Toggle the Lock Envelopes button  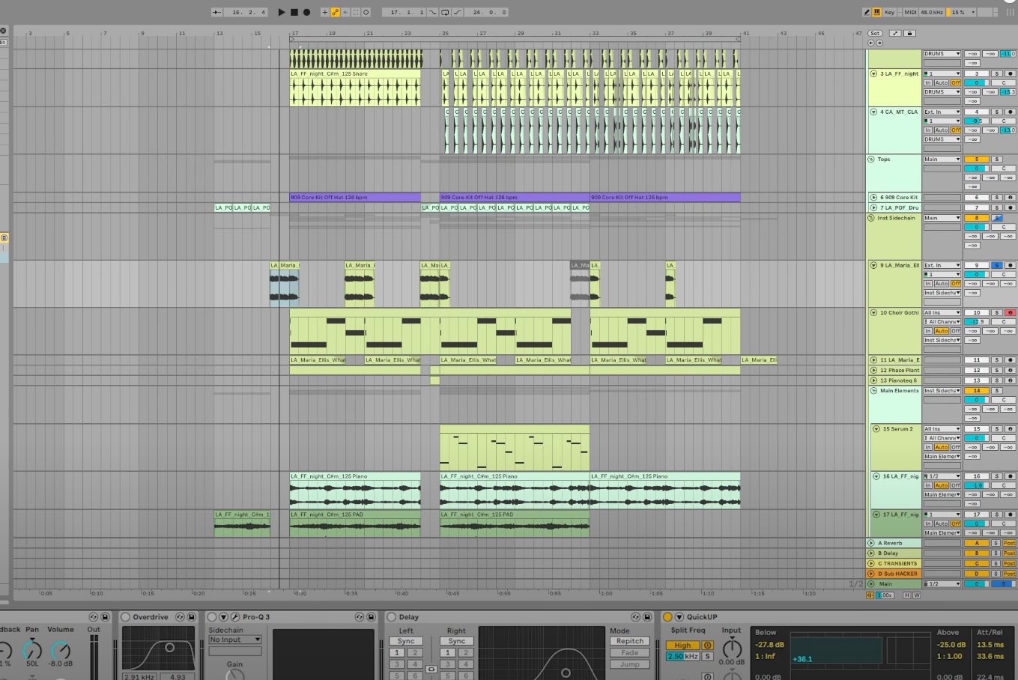coord(909,34)
